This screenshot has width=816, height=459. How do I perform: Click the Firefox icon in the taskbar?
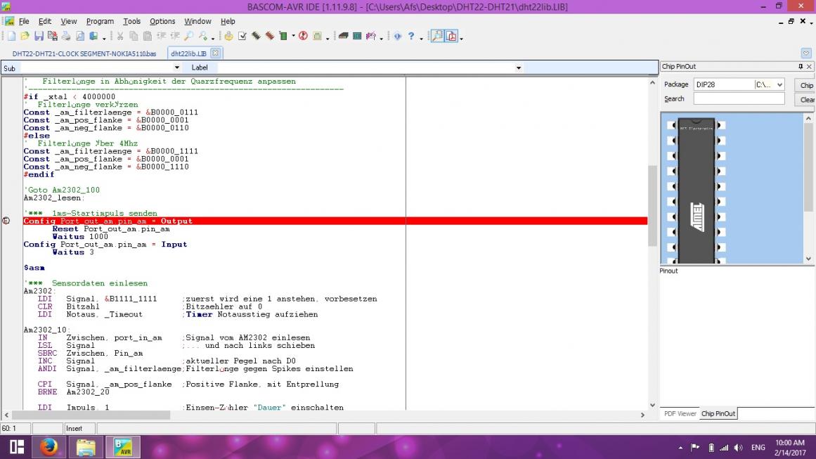click(x=49, y=447)
